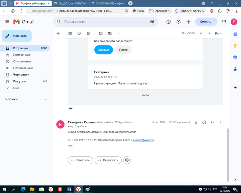Click Пересказать in browser toolbar
This screenshot has height=193, width=241.
pos(160,11)
